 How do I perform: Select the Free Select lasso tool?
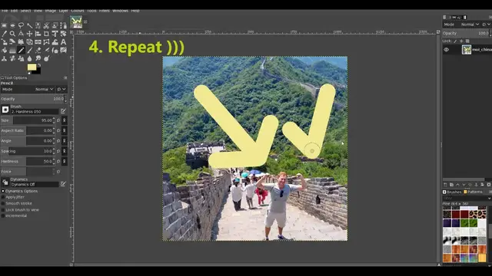click(x=21, y=25)
